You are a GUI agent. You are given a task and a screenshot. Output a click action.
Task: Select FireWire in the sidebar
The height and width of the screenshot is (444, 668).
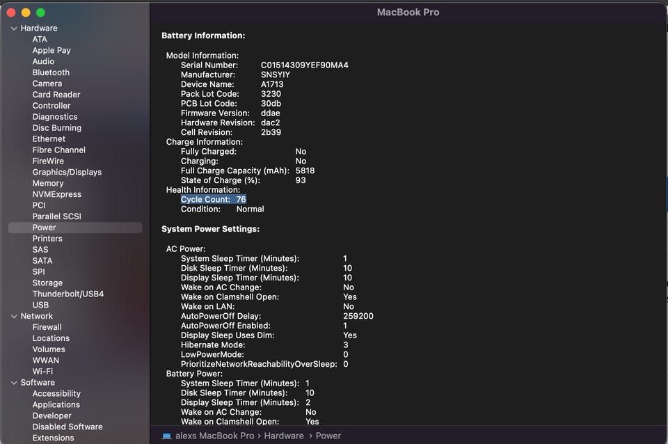coord(48,161)
